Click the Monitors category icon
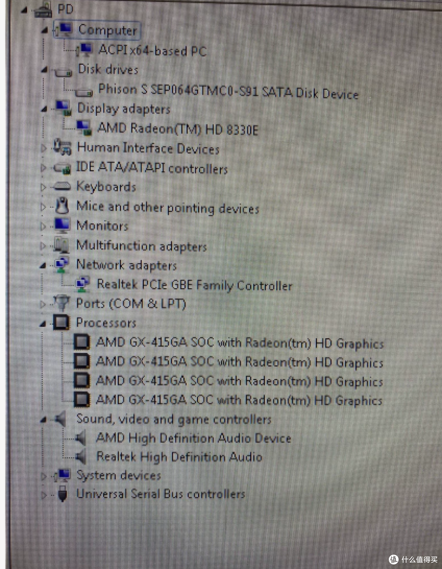The width and height of the screenshot is (442, 569). click(x=62, y=225)
